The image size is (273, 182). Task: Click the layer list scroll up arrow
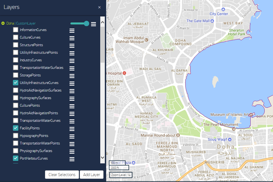[103, 22]
